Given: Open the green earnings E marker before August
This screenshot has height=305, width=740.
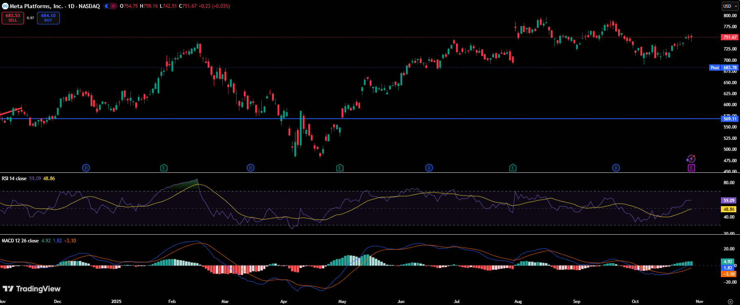Looking at the screenshot, I should [x=513, y=168].
